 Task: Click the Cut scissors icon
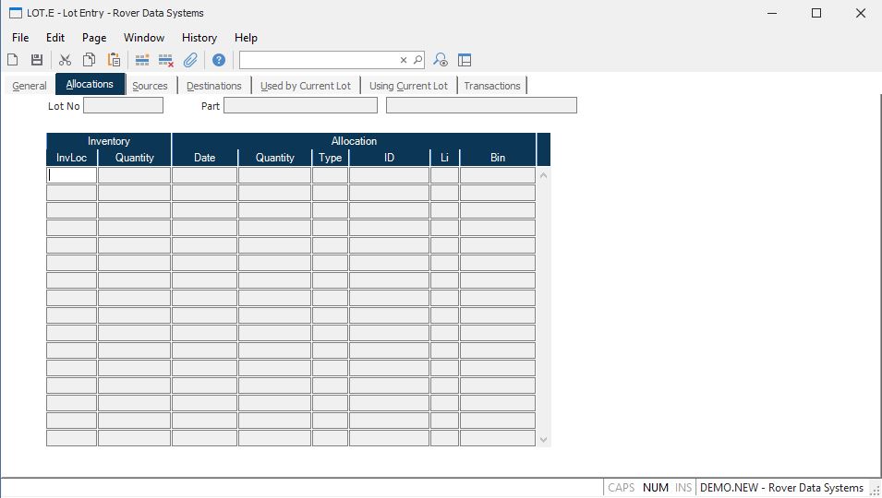tap(65, 60)
